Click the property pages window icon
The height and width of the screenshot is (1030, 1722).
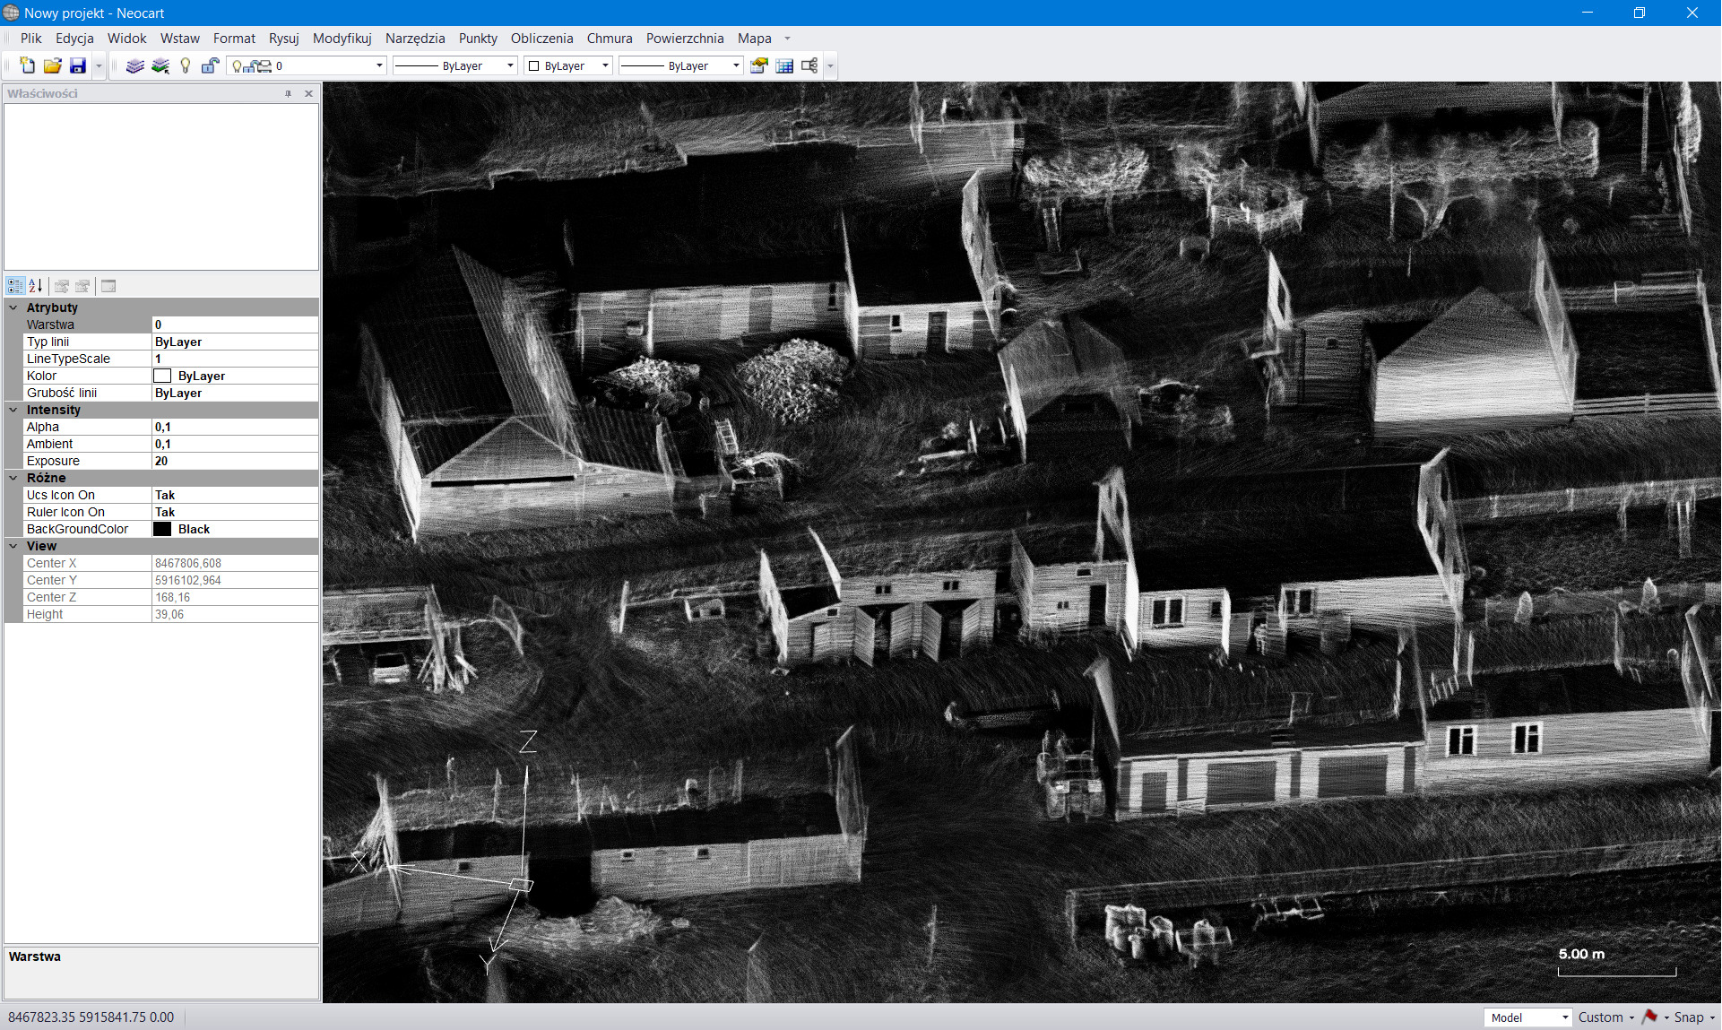click(108, 286)
